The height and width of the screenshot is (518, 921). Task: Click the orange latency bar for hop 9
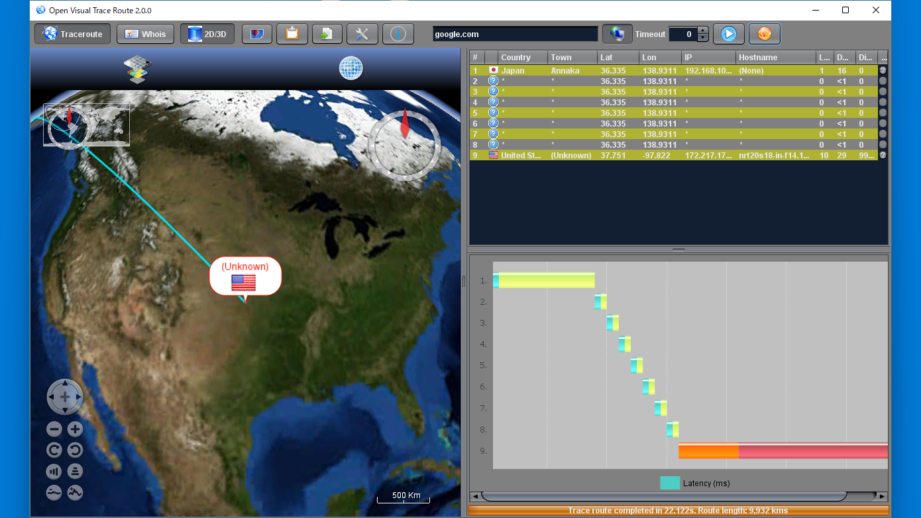click(x=708, y=451)
